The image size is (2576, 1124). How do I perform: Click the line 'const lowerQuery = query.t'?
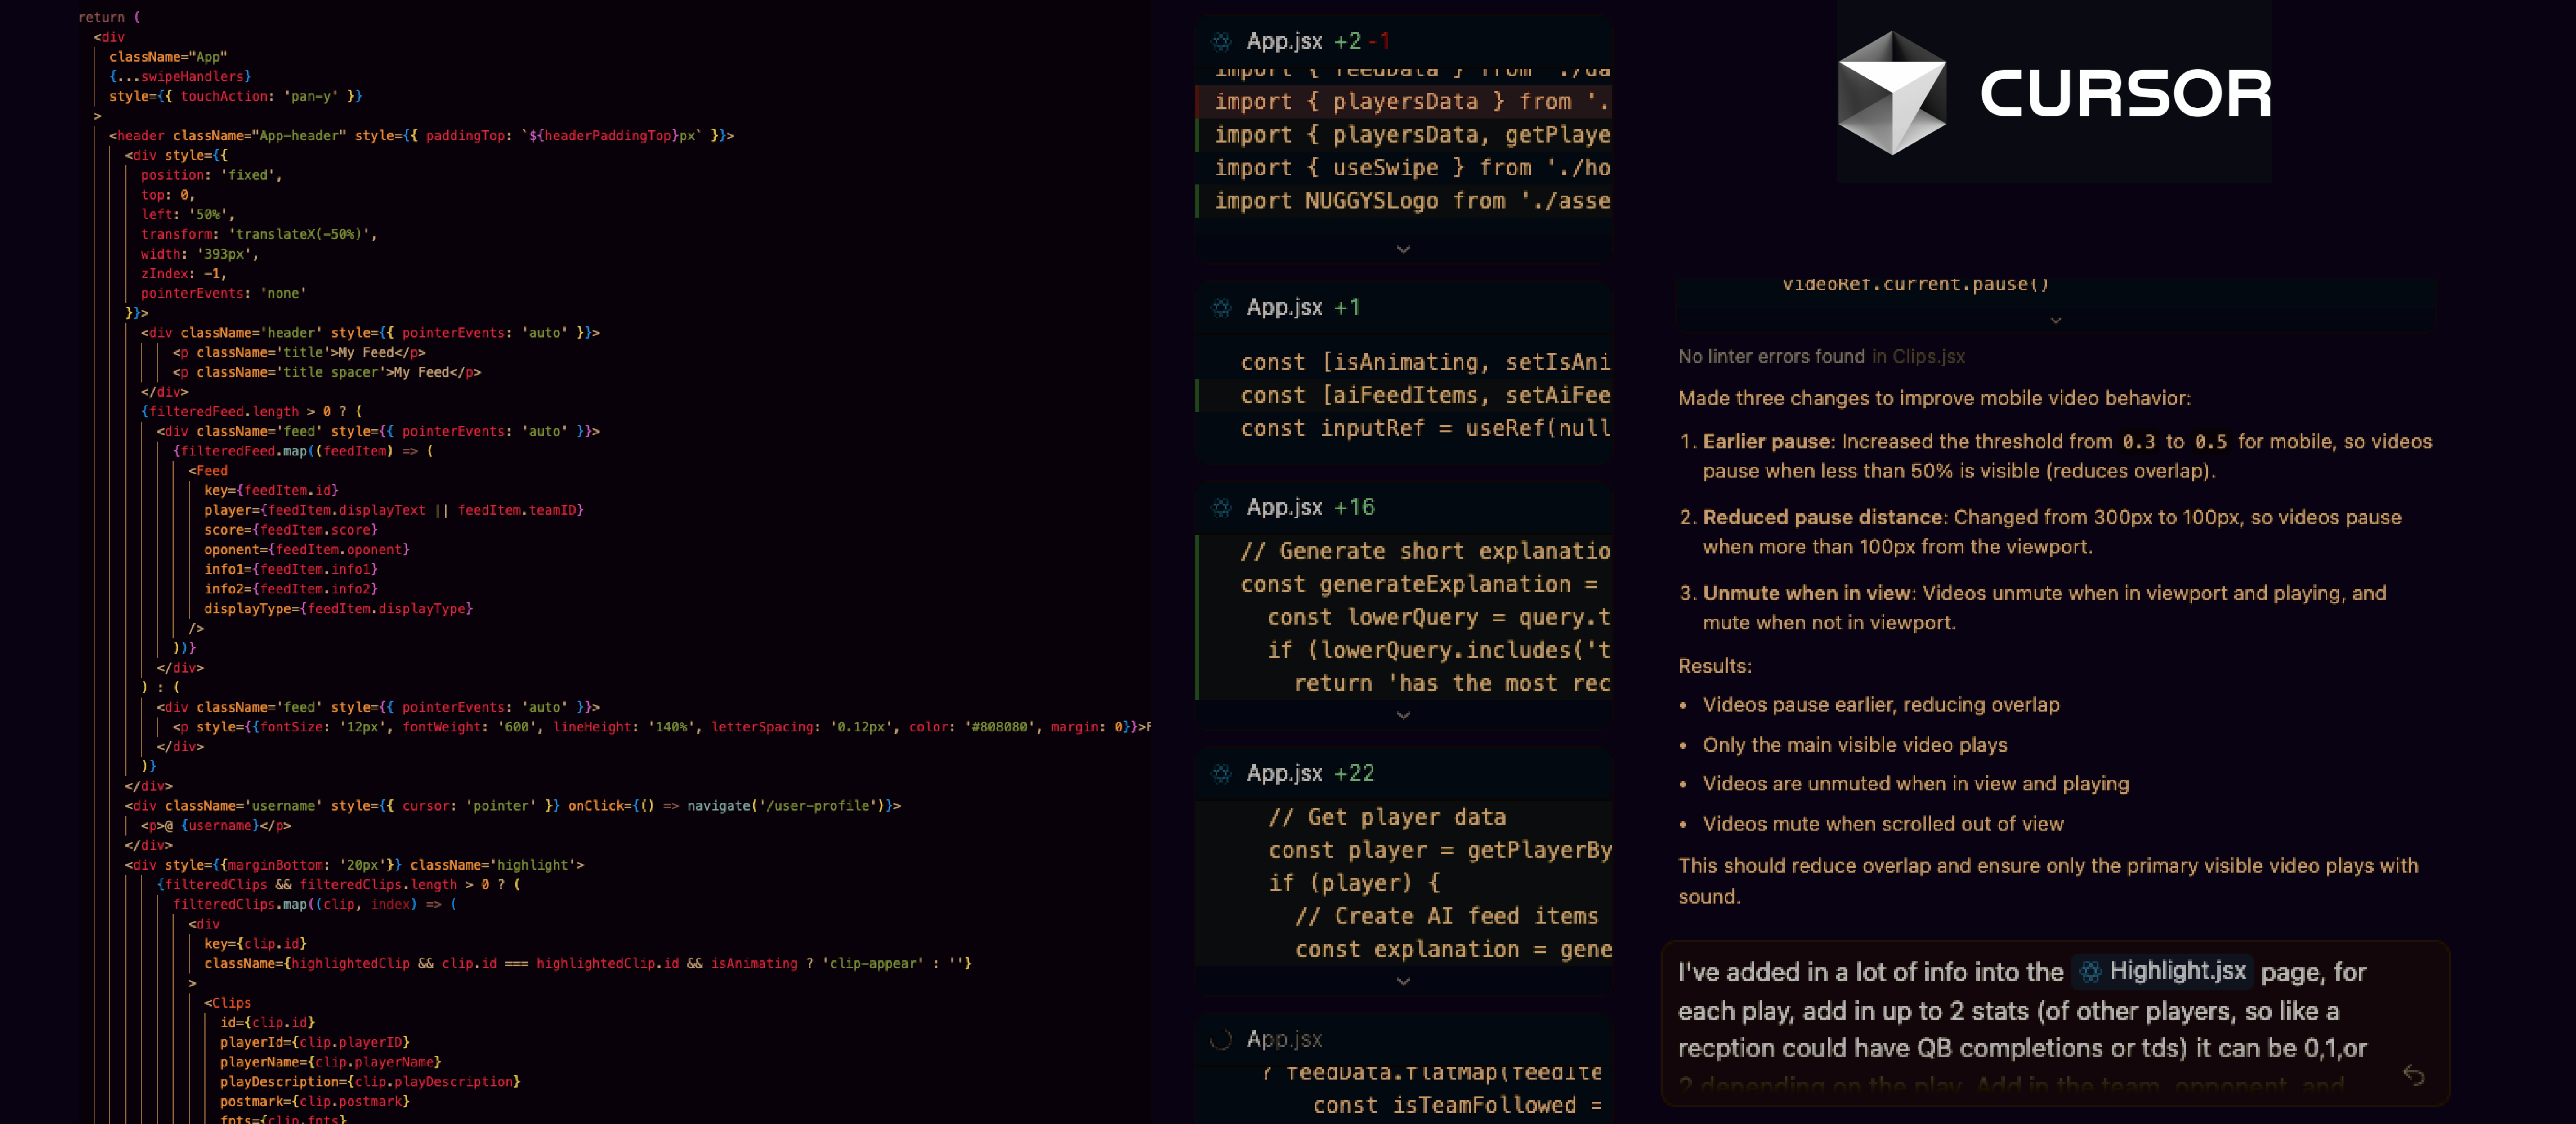(x=1438, y=617)
